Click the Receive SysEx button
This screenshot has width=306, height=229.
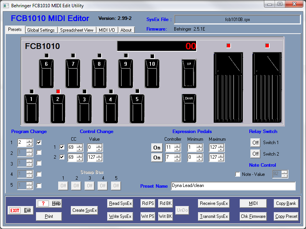pyautogui.click(x=214, y=203)
